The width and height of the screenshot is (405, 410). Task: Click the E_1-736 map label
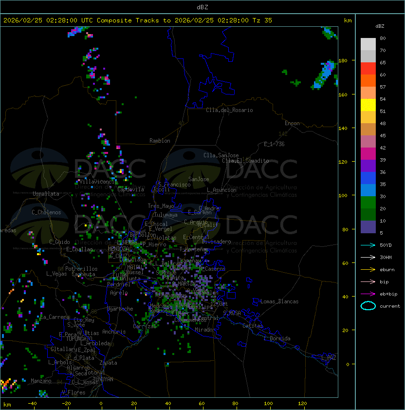coord(274,144)
